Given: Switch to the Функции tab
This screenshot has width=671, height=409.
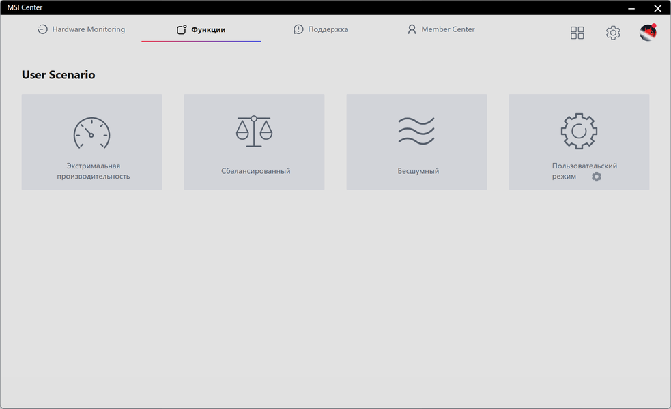Looking at the screenshot, I should pos(201,29).
